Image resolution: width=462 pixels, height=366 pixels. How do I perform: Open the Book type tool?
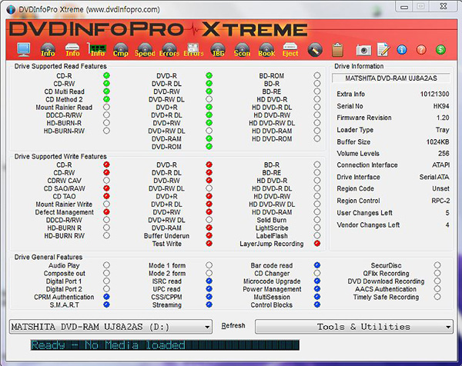coord(266,49)
